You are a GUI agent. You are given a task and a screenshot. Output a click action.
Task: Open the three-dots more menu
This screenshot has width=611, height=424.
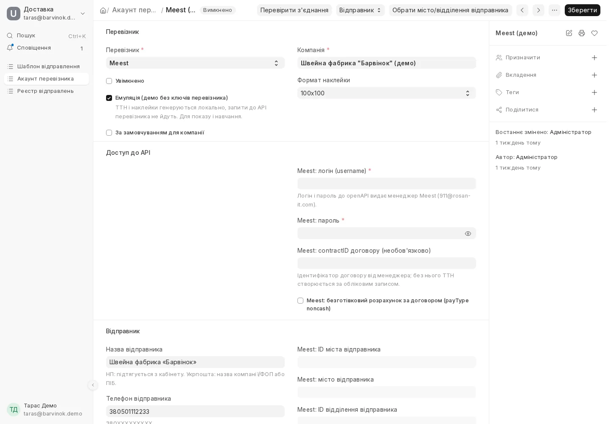[555, 10]
